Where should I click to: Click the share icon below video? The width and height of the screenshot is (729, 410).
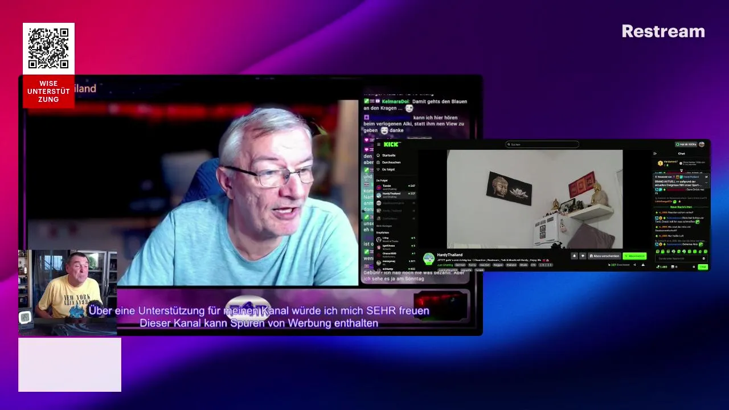pyautogui.click(x=634, y=265)
